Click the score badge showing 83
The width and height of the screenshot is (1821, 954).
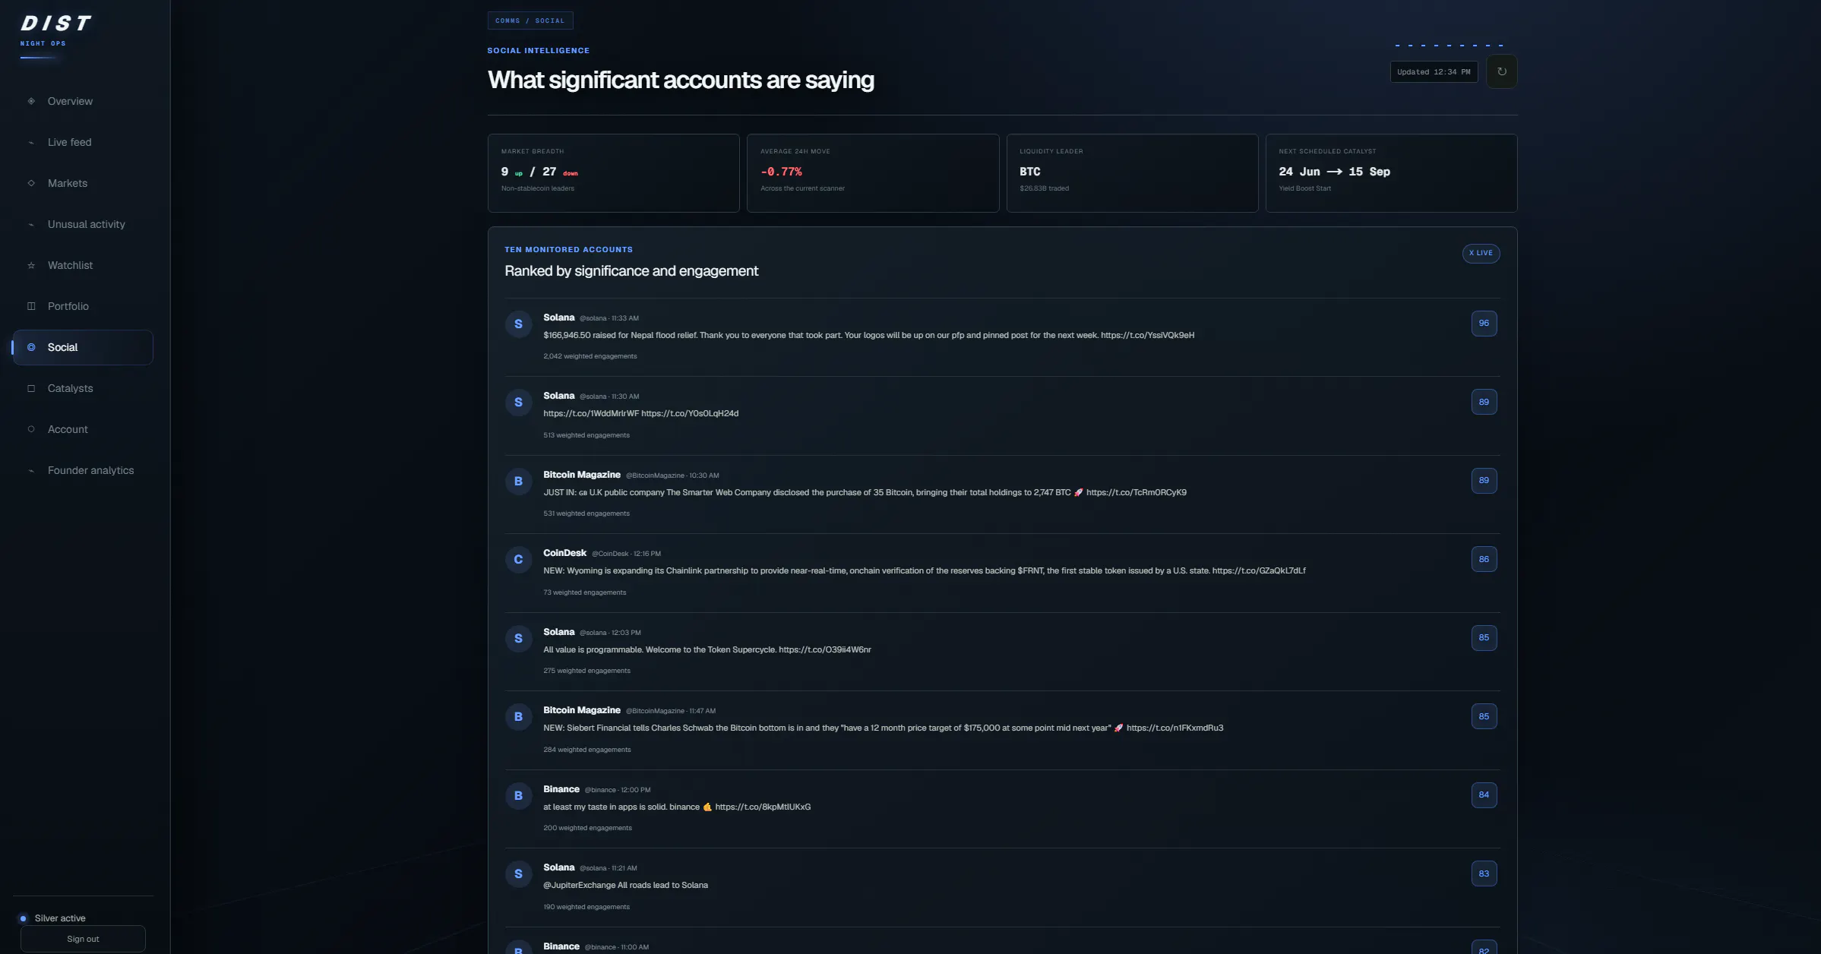click(1484, 873)
